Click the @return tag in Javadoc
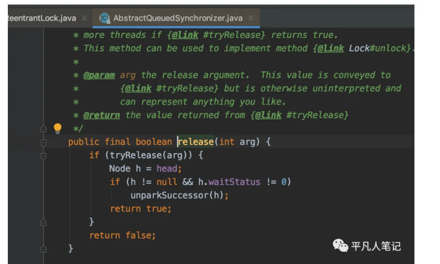The width and height of the screenshot is (440, 264). tap(101, 115)
